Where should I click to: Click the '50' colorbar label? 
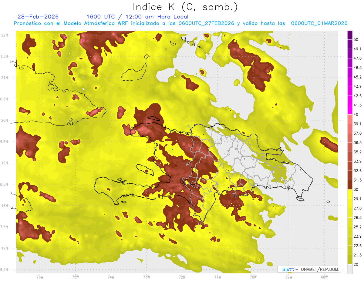tap(356, 39)
